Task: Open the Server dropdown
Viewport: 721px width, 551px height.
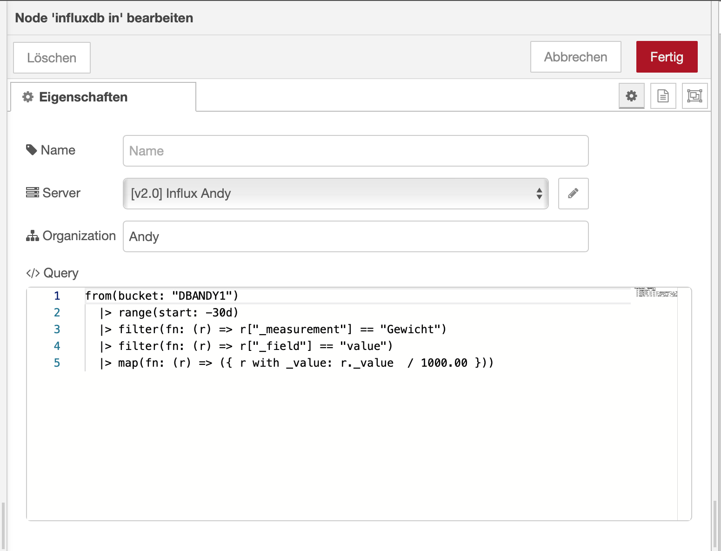Action: 335,194
